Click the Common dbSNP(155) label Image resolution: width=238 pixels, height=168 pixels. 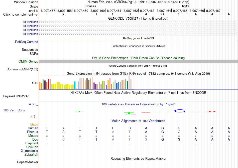pyautogui.click(x=22, y=69)
